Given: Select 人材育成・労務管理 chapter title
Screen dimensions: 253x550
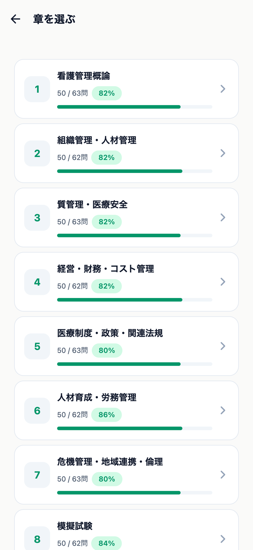Looking at the screenshot, I should click(x=97, y=397).
